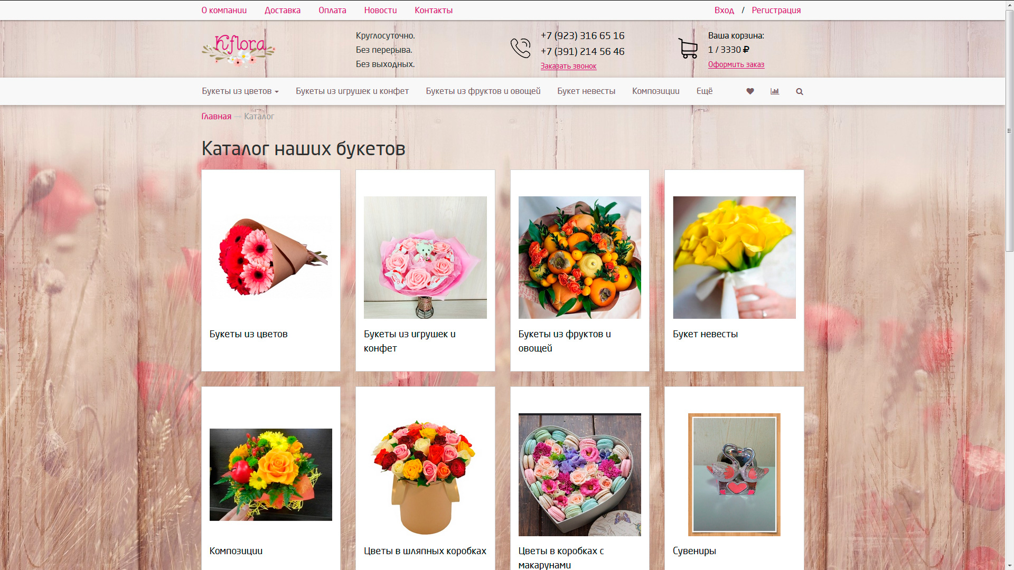Screen dimensions: 1014x570
Task: Click Букет невесты card title
Action: click(705, 334)
